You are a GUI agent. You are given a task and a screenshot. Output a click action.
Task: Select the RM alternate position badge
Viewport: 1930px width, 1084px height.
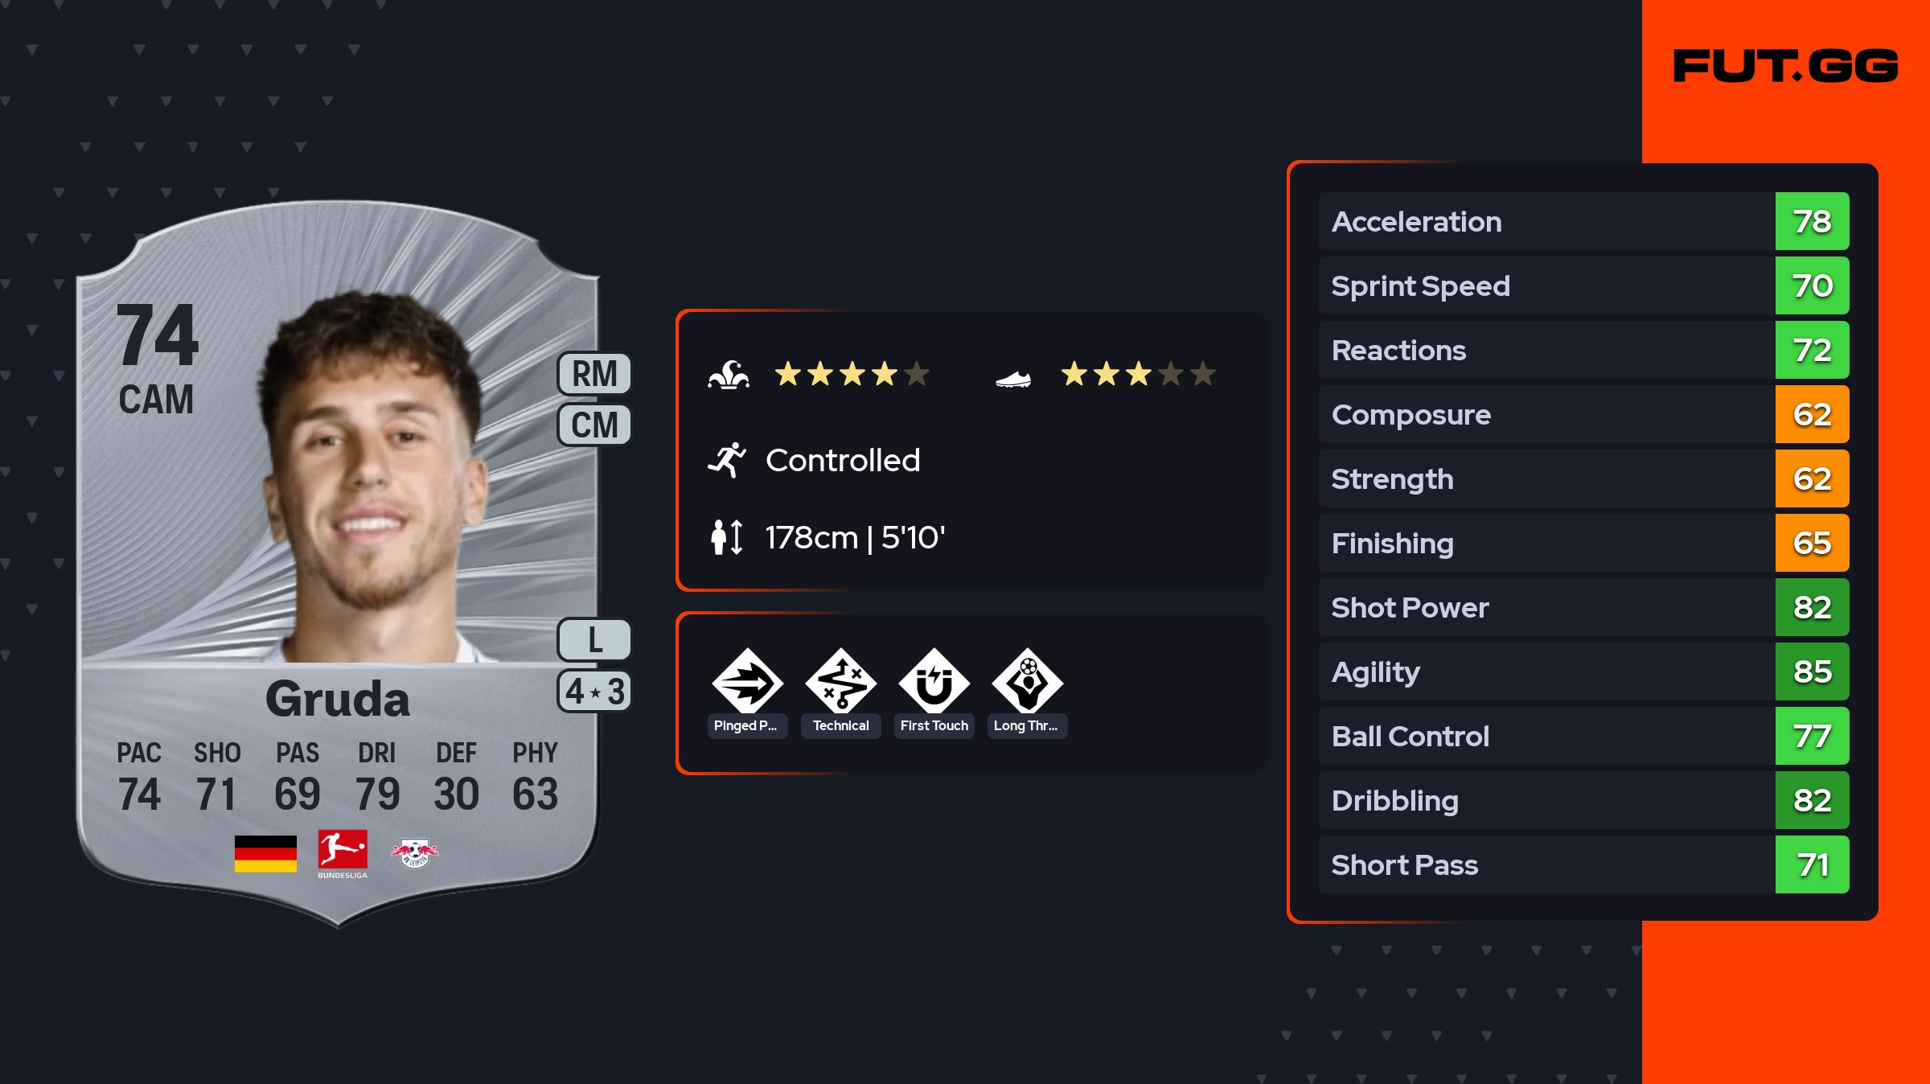[595, 374]
